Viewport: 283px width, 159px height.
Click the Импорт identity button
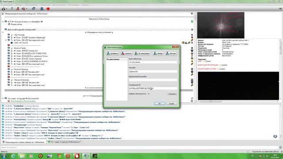point(158,53)
